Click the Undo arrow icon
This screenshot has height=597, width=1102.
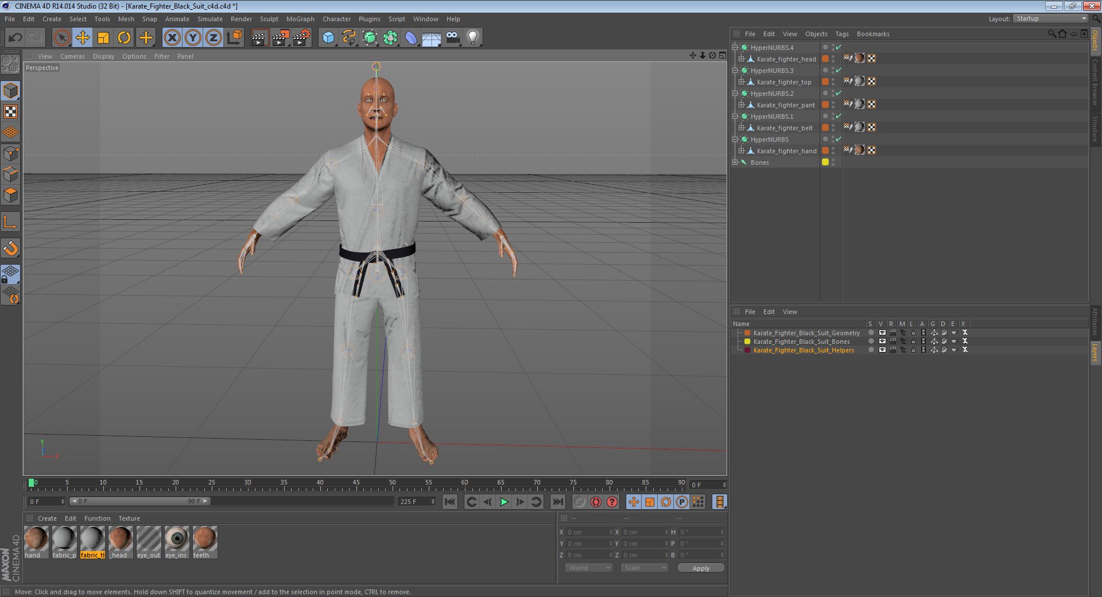15,38
